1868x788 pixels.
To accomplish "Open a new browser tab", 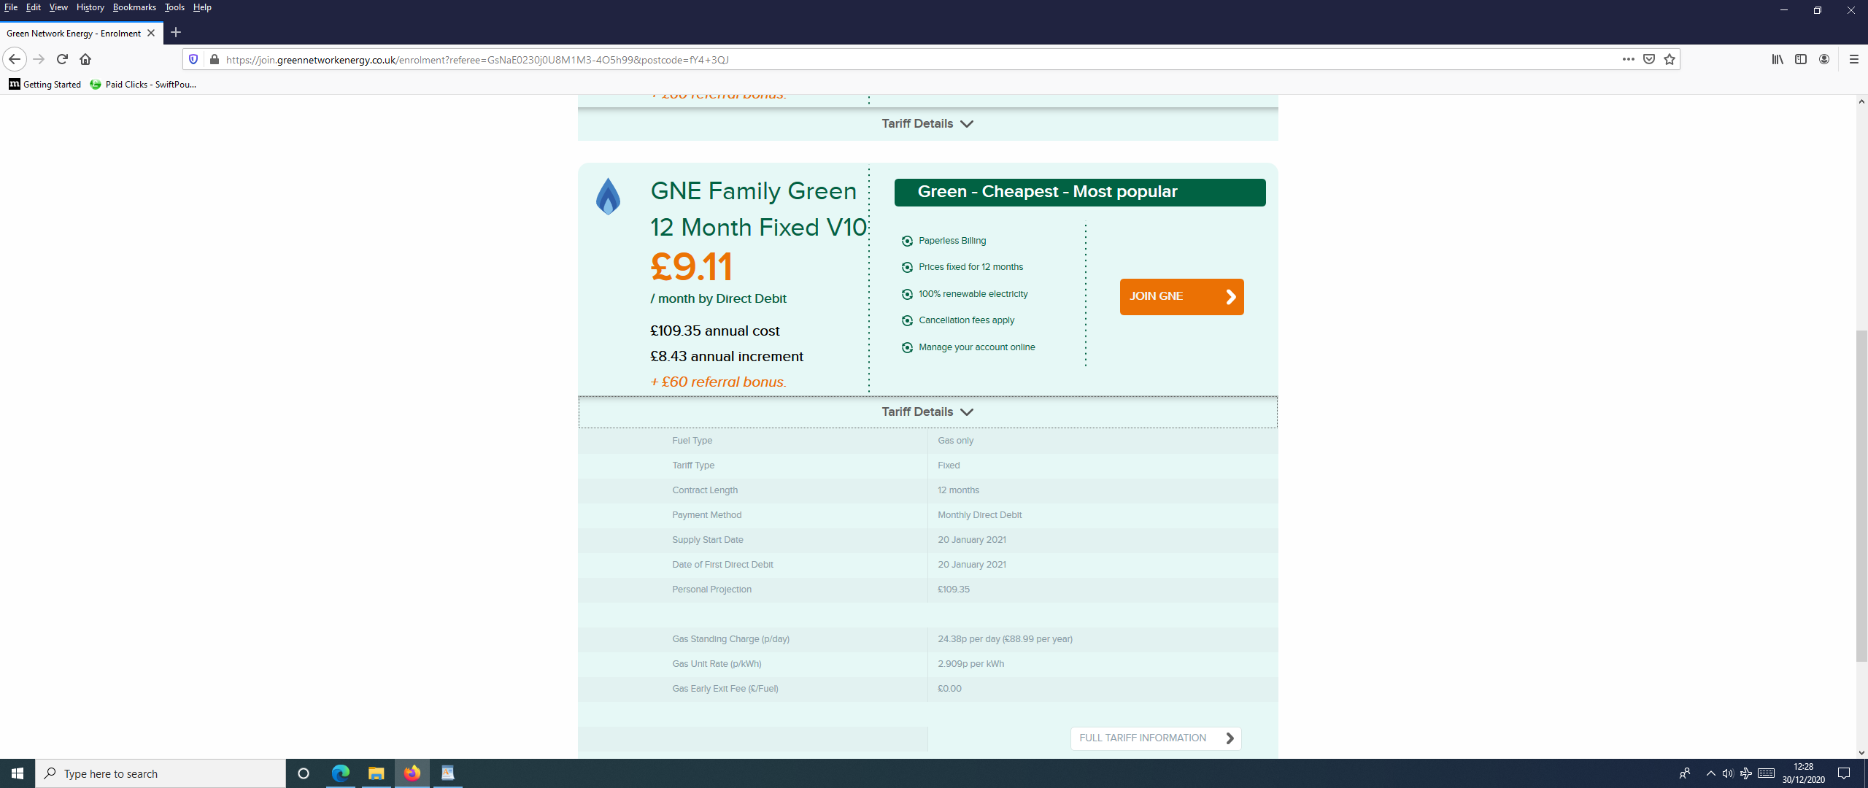I will point(175,33).
